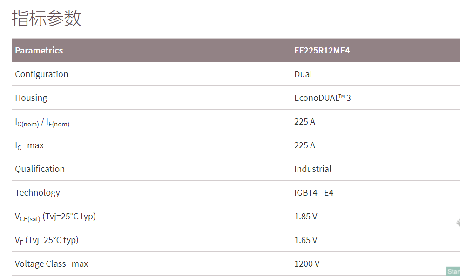The height and width of the screenshot is (276, 460).
Task: Click the IC(nom) / IF(nom) parameter label
Action: pos(42,122)
